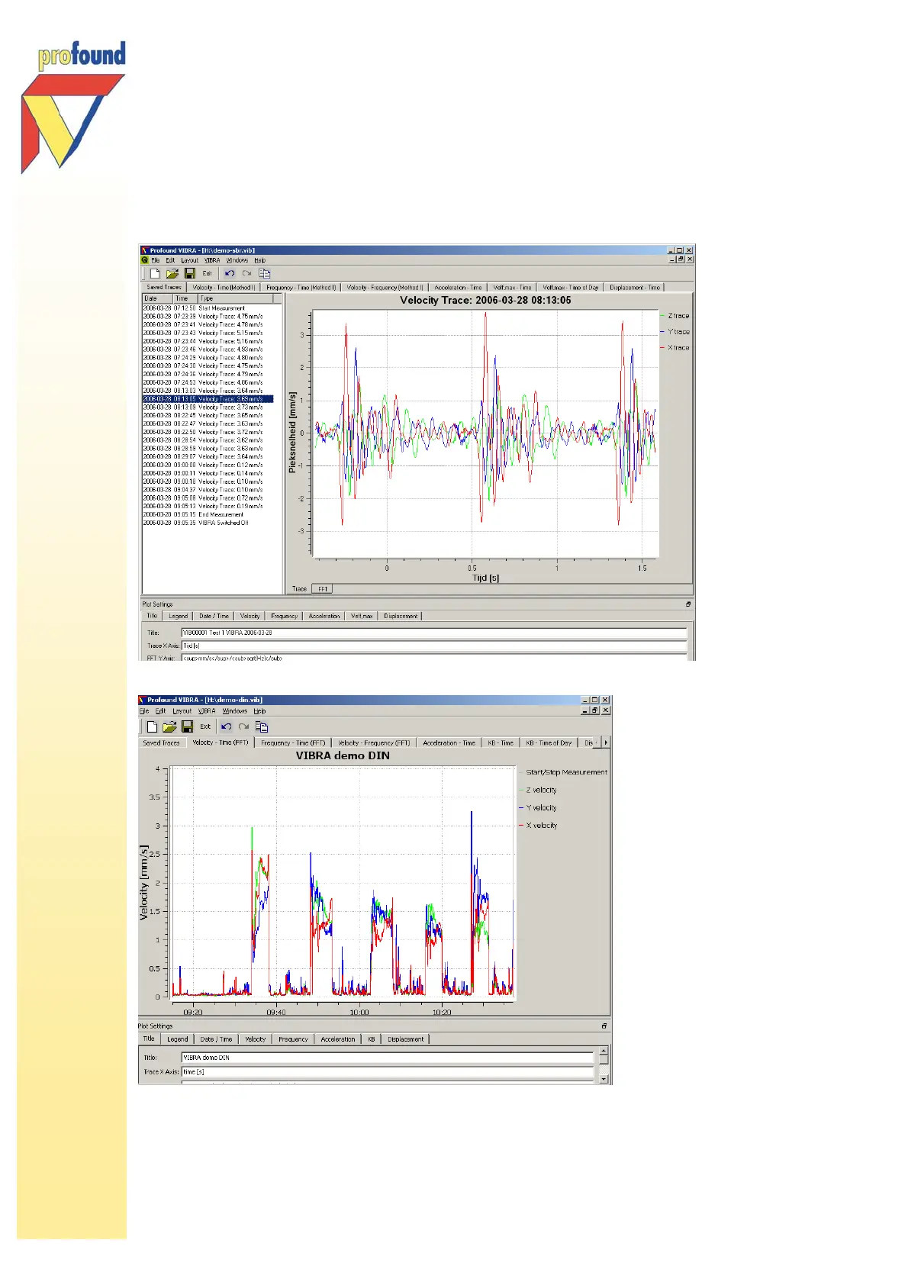This screenshot has height=1285, width=908.
Task: Click Open folder icon in demo-sbr window
Action: coord(172,273)
